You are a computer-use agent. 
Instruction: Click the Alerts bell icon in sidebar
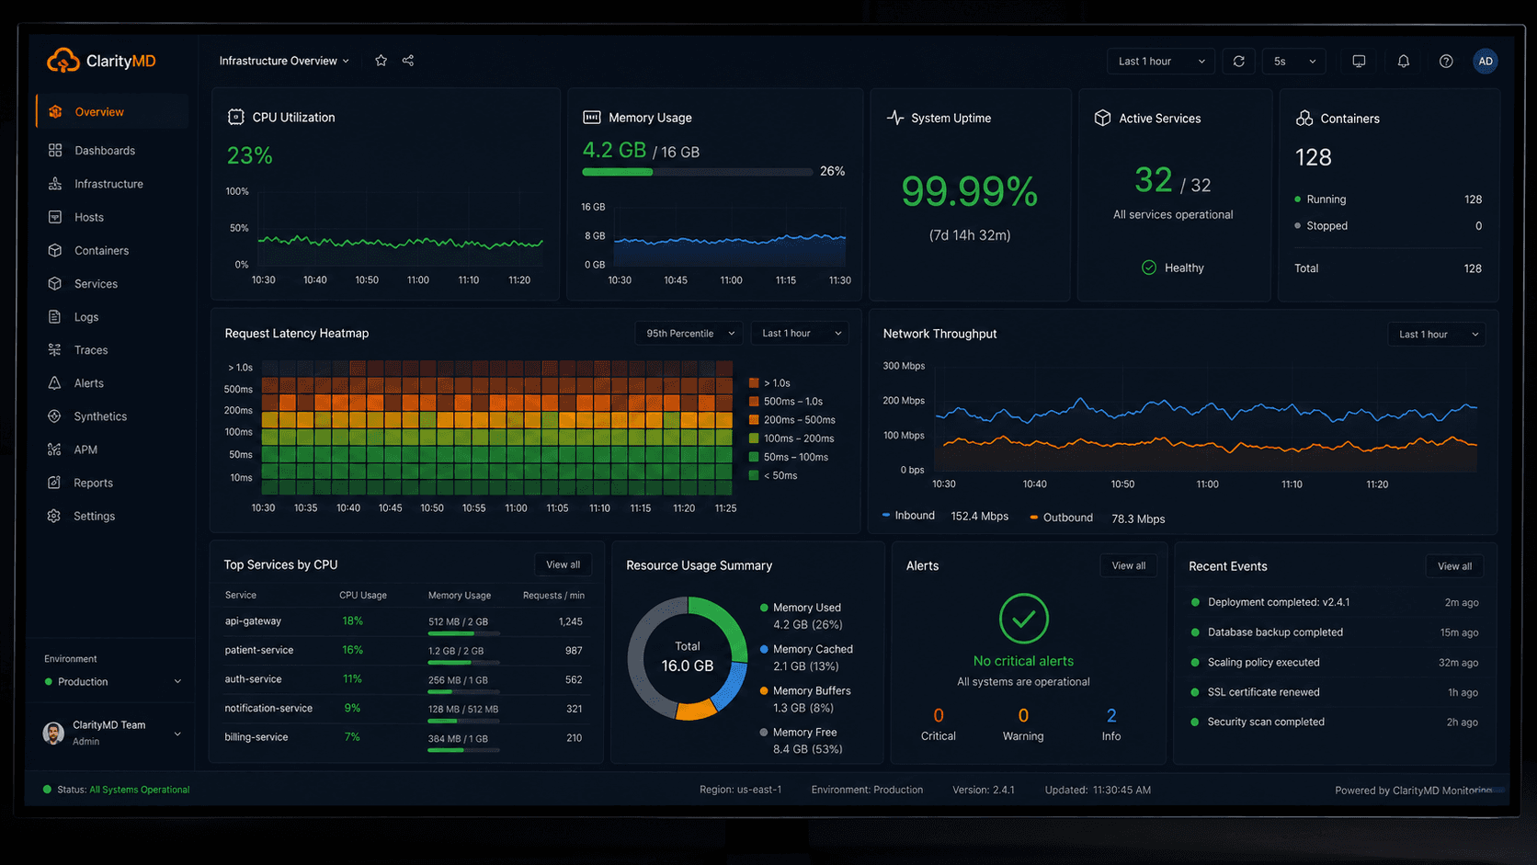coord(55,383)
